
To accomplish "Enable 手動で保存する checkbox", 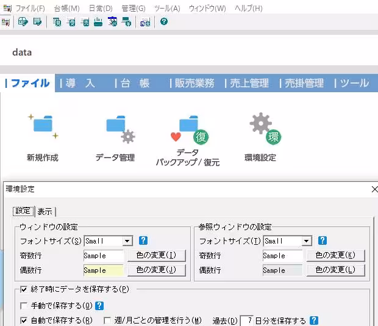I will coord(24,306).
